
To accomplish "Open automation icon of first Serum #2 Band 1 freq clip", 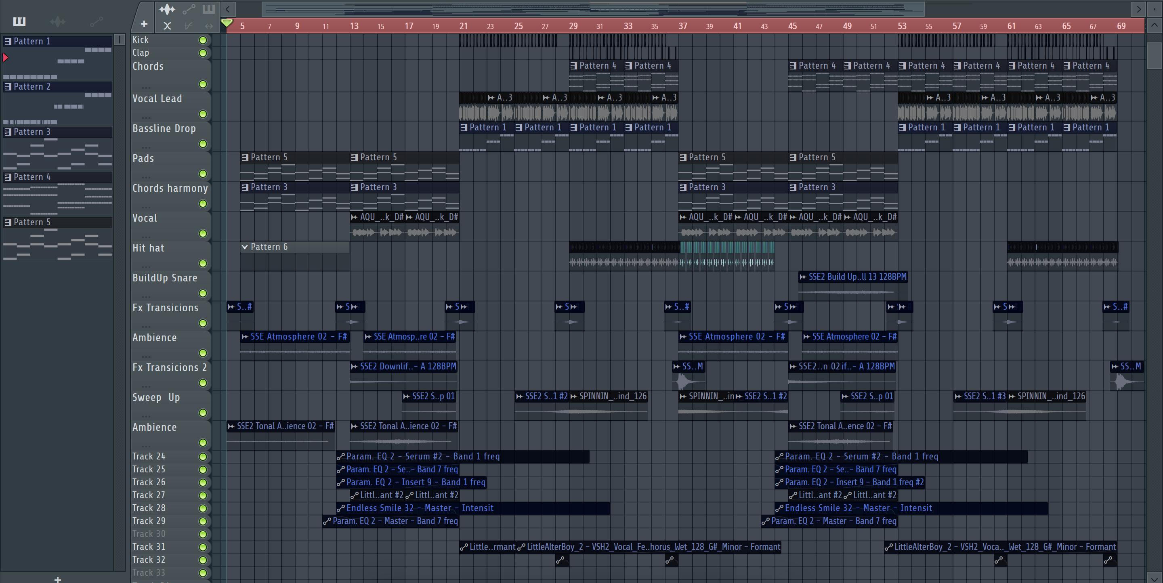I will [341, 457].
